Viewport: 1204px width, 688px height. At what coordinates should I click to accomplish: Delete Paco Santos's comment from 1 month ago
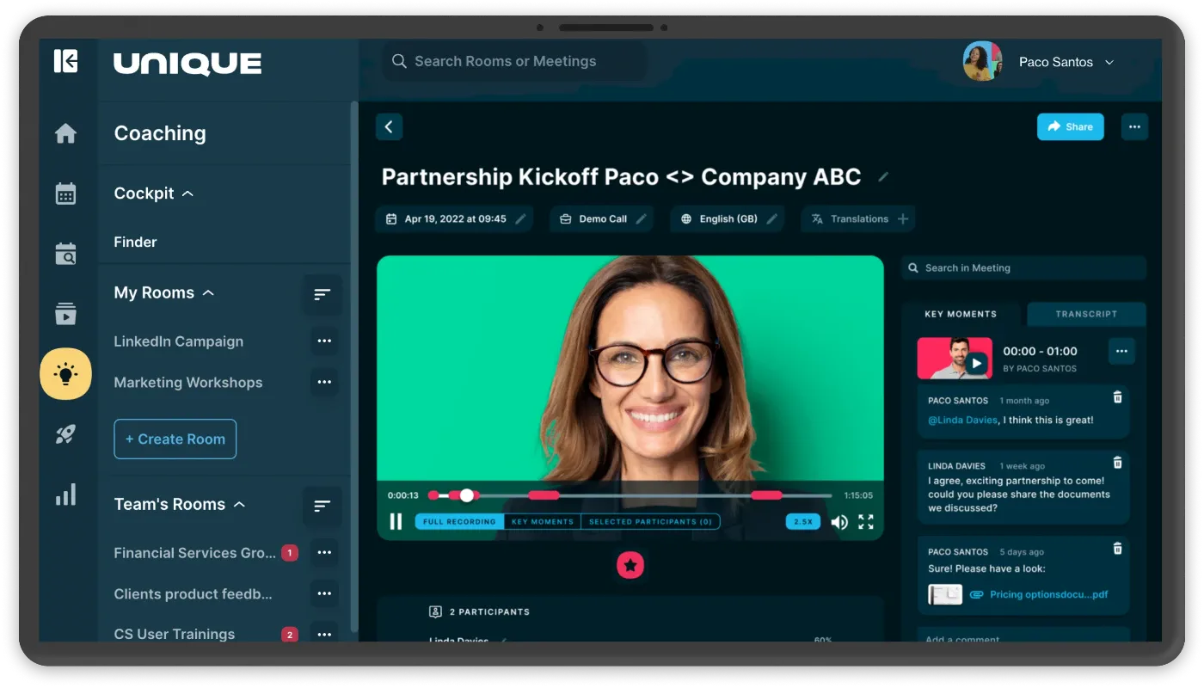1118,397
